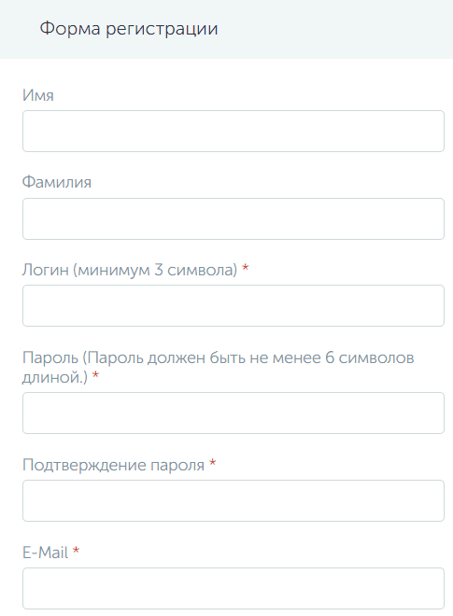This screenshot has width=453, height=616.
Task: Click the asterisk next to Подтверждение пароля
Action: click(x=212, y=463)
